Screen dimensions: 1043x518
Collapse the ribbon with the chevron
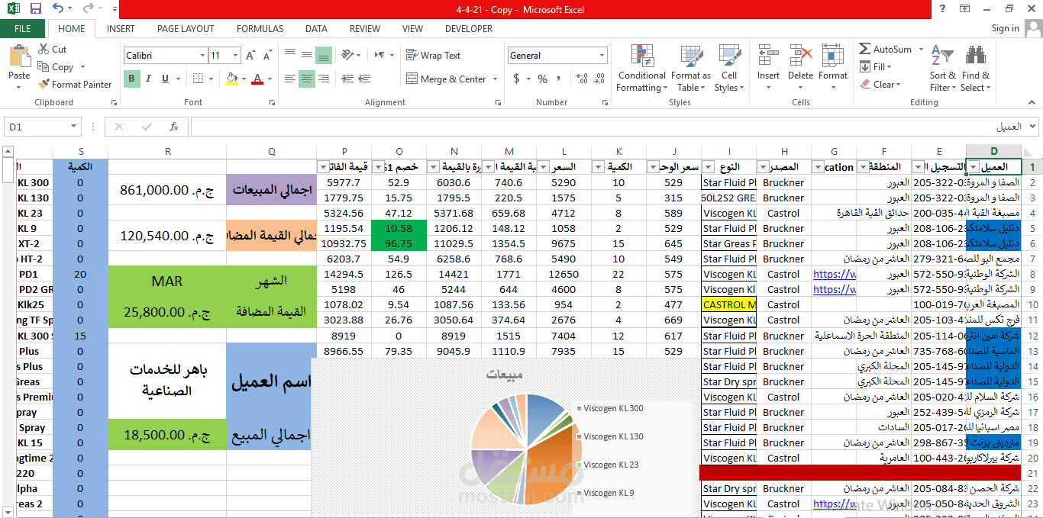point(1031,102)
